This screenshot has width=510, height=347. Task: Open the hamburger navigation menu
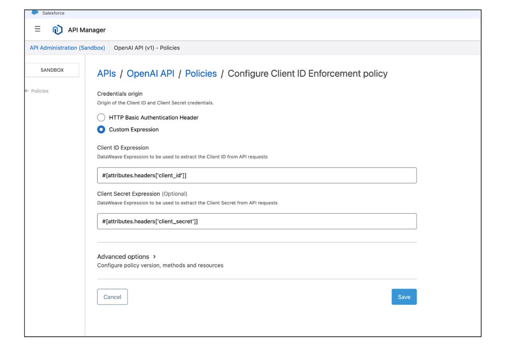click(37, 29)
